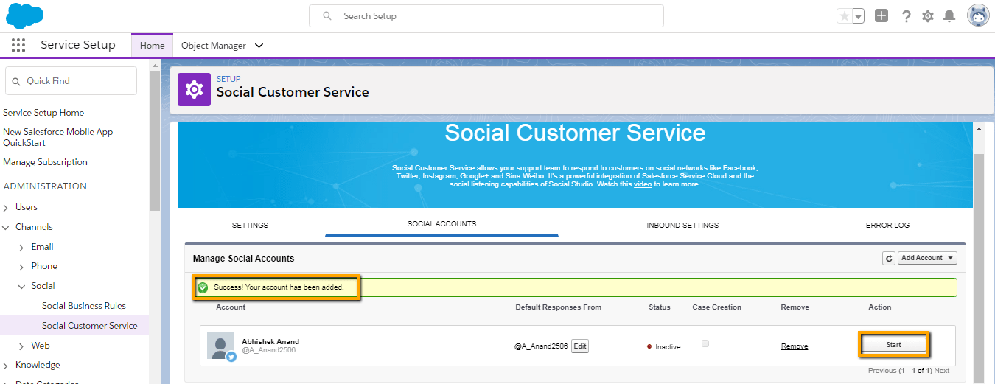The width and height of the screenshot is (995, 384).
Task: Open the user profile avatar
Action: [x=978, y=15]
